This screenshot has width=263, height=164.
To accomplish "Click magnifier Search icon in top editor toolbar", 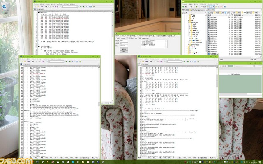I will 61,7.
